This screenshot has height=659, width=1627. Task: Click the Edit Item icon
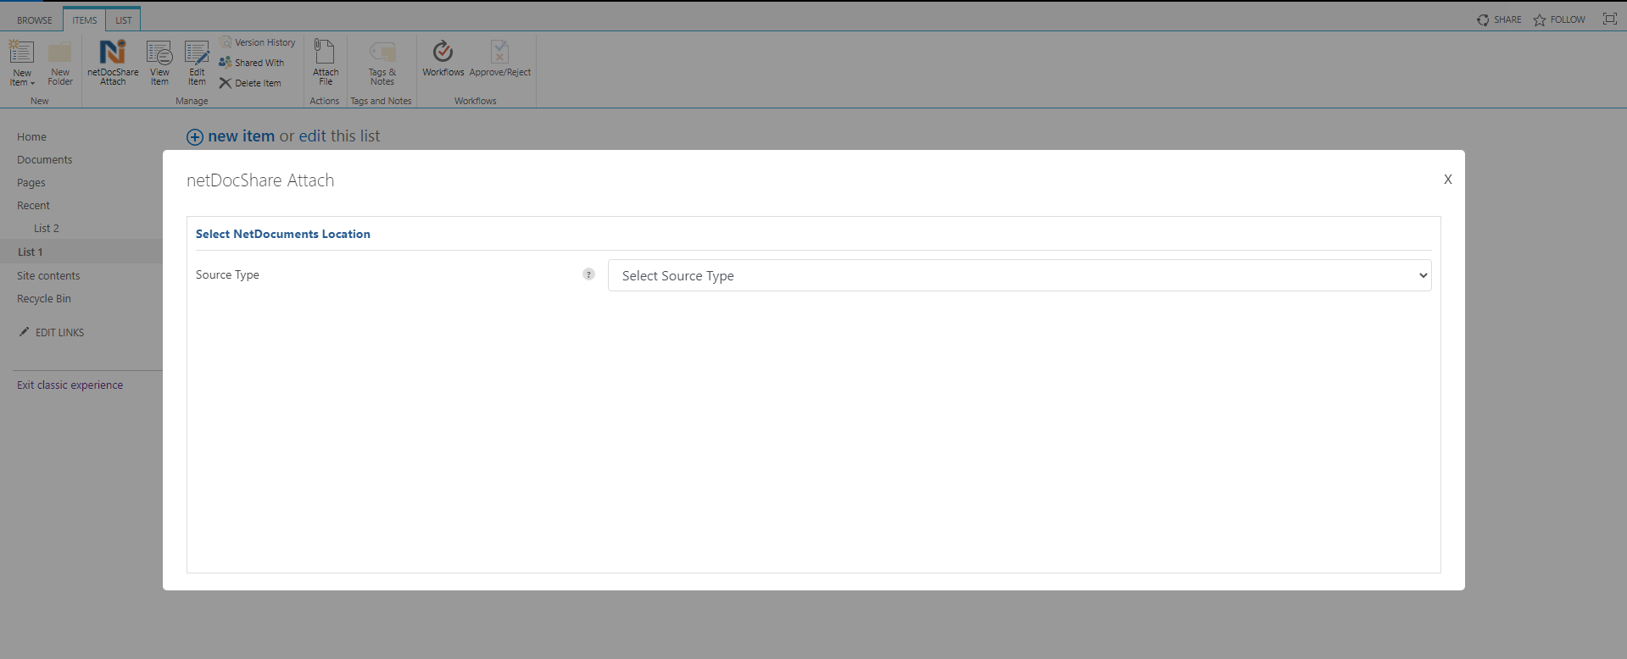(197, 53)
